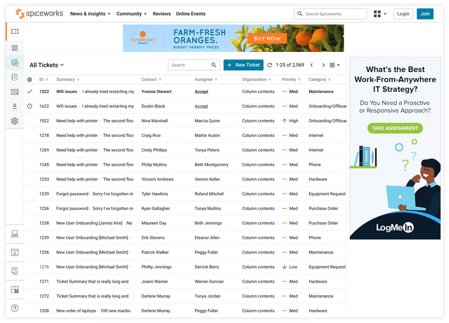Go to next page of tickets
Viewport: 449px width, 323px height.
(x=323, y=65)
